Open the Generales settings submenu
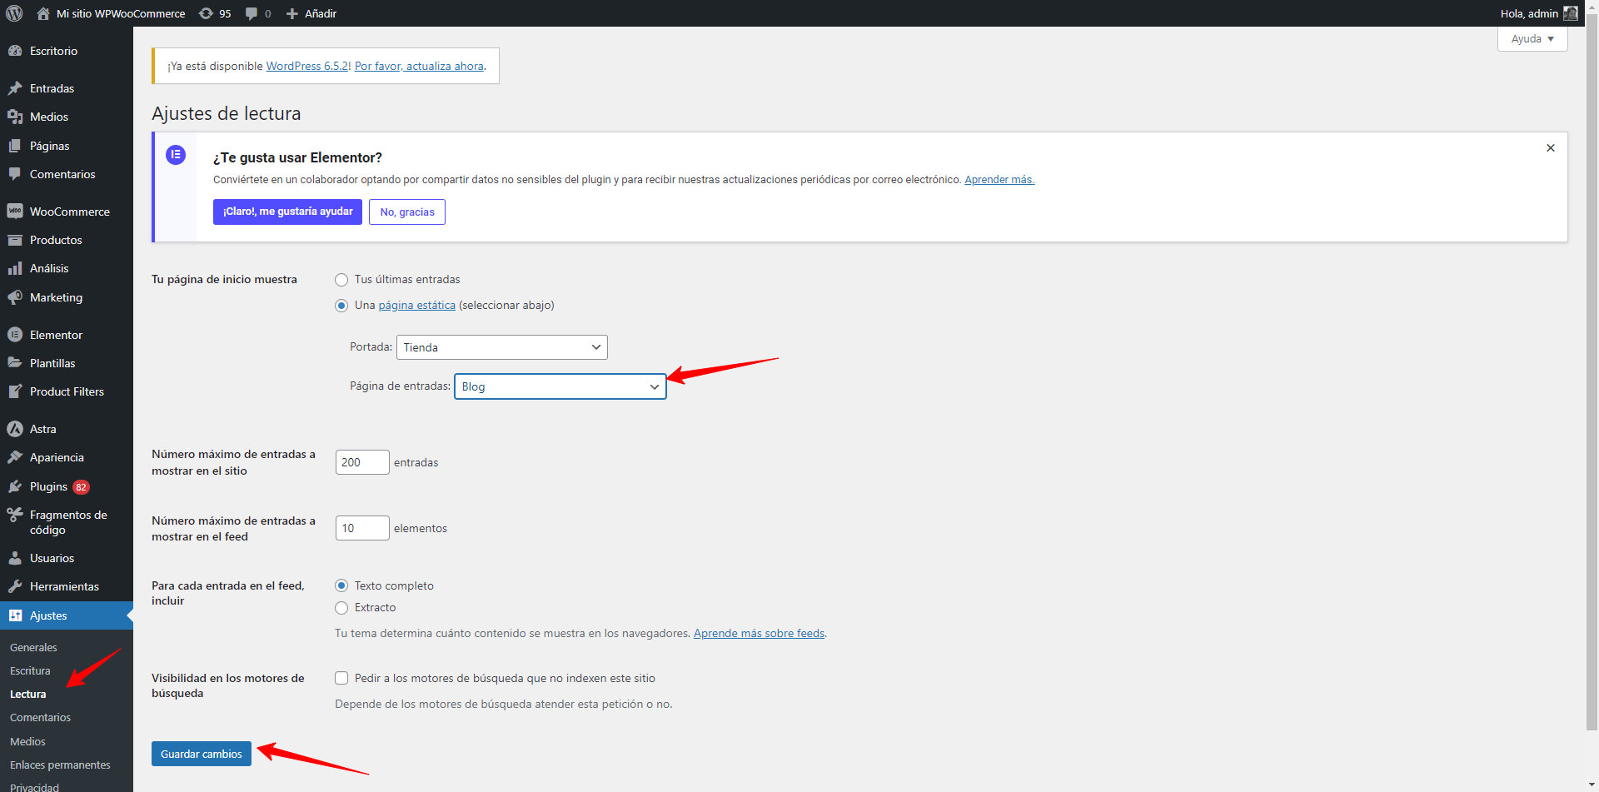The image size is (1599, 792). point(33,647)
